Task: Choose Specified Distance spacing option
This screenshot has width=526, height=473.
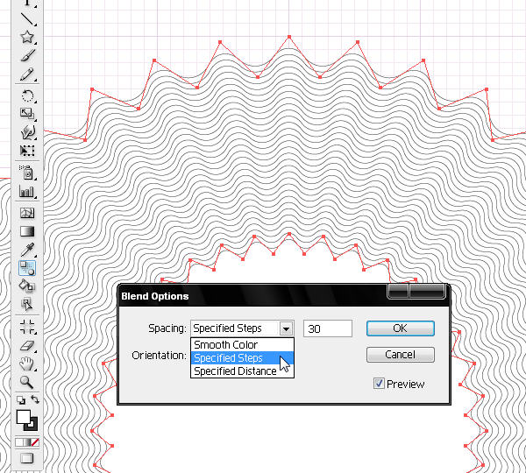Action: tap(242, 371)
